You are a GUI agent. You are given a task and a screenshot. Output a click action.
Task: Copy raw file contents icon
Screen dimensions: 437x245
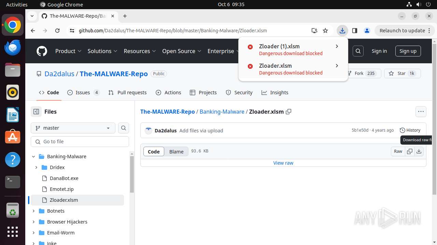click(410, 151)
